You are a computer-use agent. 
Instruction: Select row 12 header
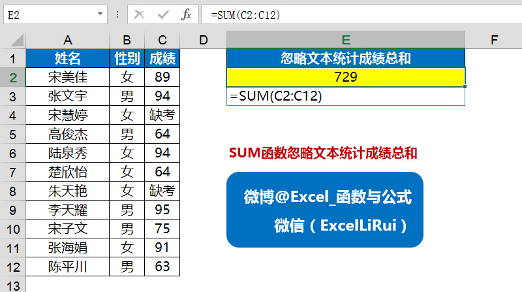coord(12,267)
